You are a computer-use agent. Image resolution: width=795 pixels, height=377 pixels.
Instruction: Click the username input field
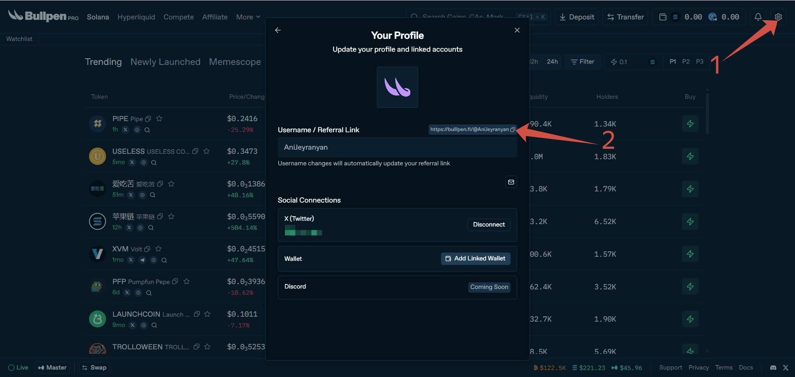click(x=397, y=147)
